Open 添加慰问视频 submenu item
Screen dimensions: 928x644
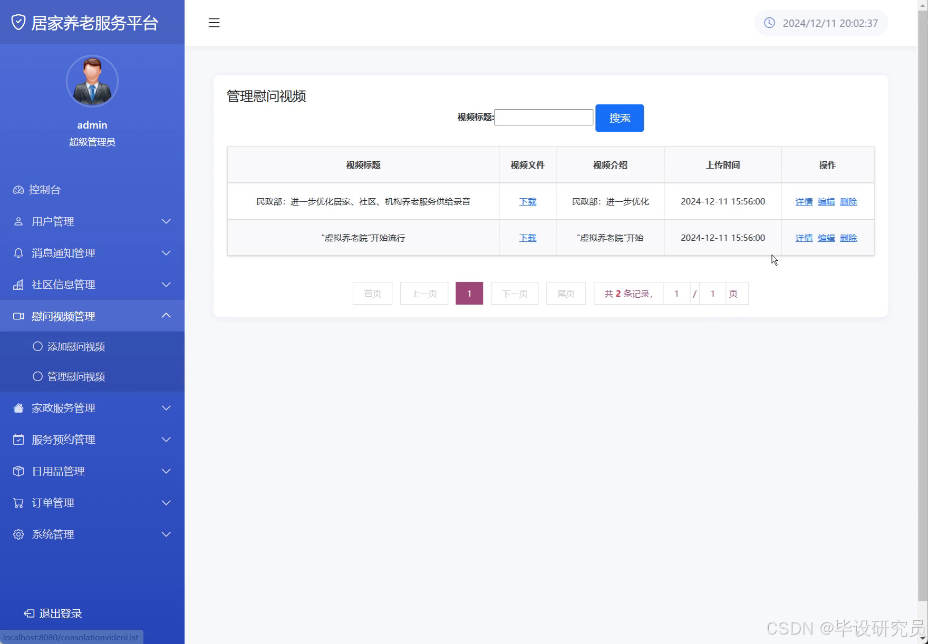[92, 346]
